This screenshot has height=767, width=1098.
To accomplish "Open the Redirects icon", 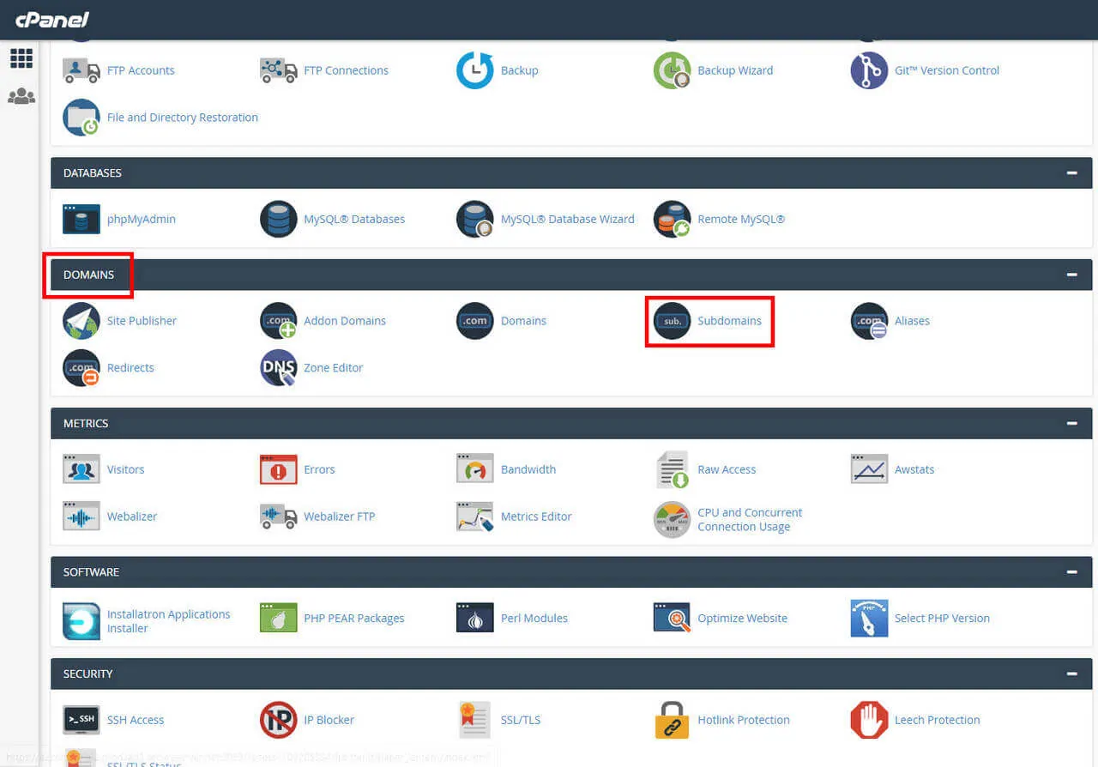I will [81, 368].
